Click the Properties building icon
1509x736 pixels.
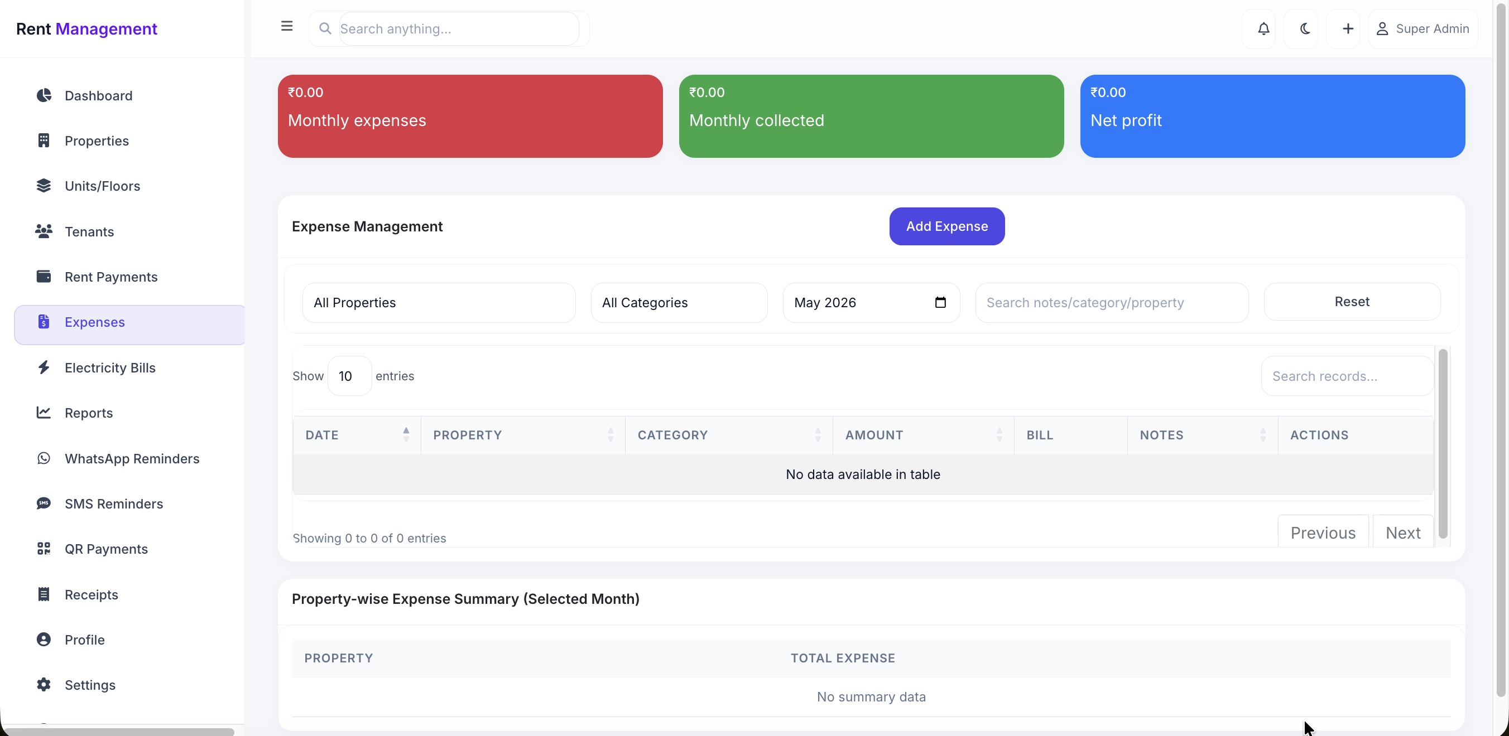coord(44,141)
